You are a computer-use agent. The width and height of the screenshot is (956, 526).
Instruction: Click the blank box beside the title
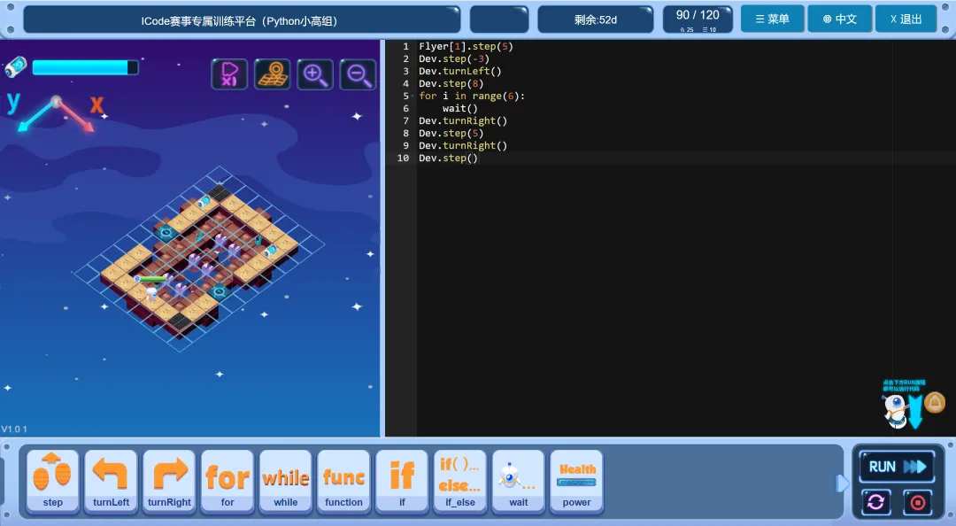(x=499, y=19)
